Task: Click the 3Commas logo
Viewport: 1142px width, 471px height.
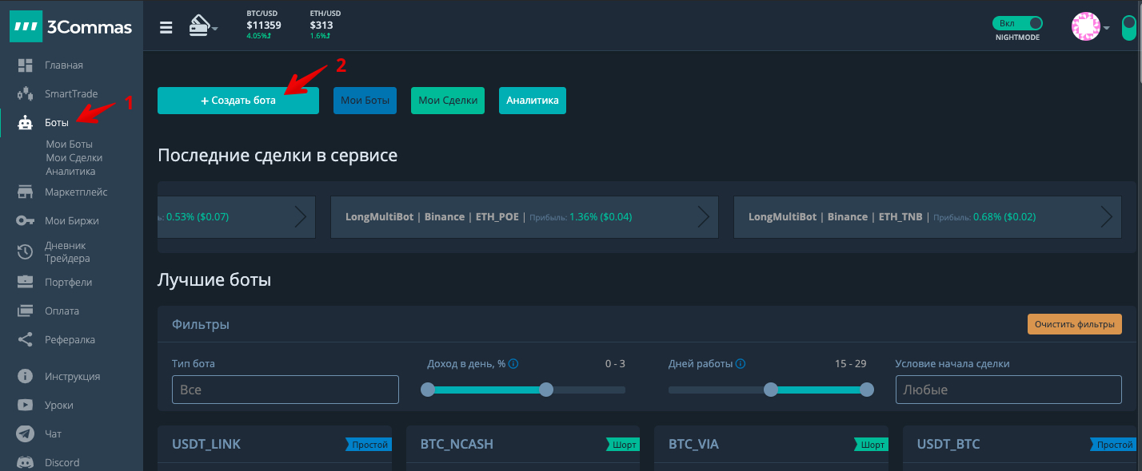Action: point(70,26)
